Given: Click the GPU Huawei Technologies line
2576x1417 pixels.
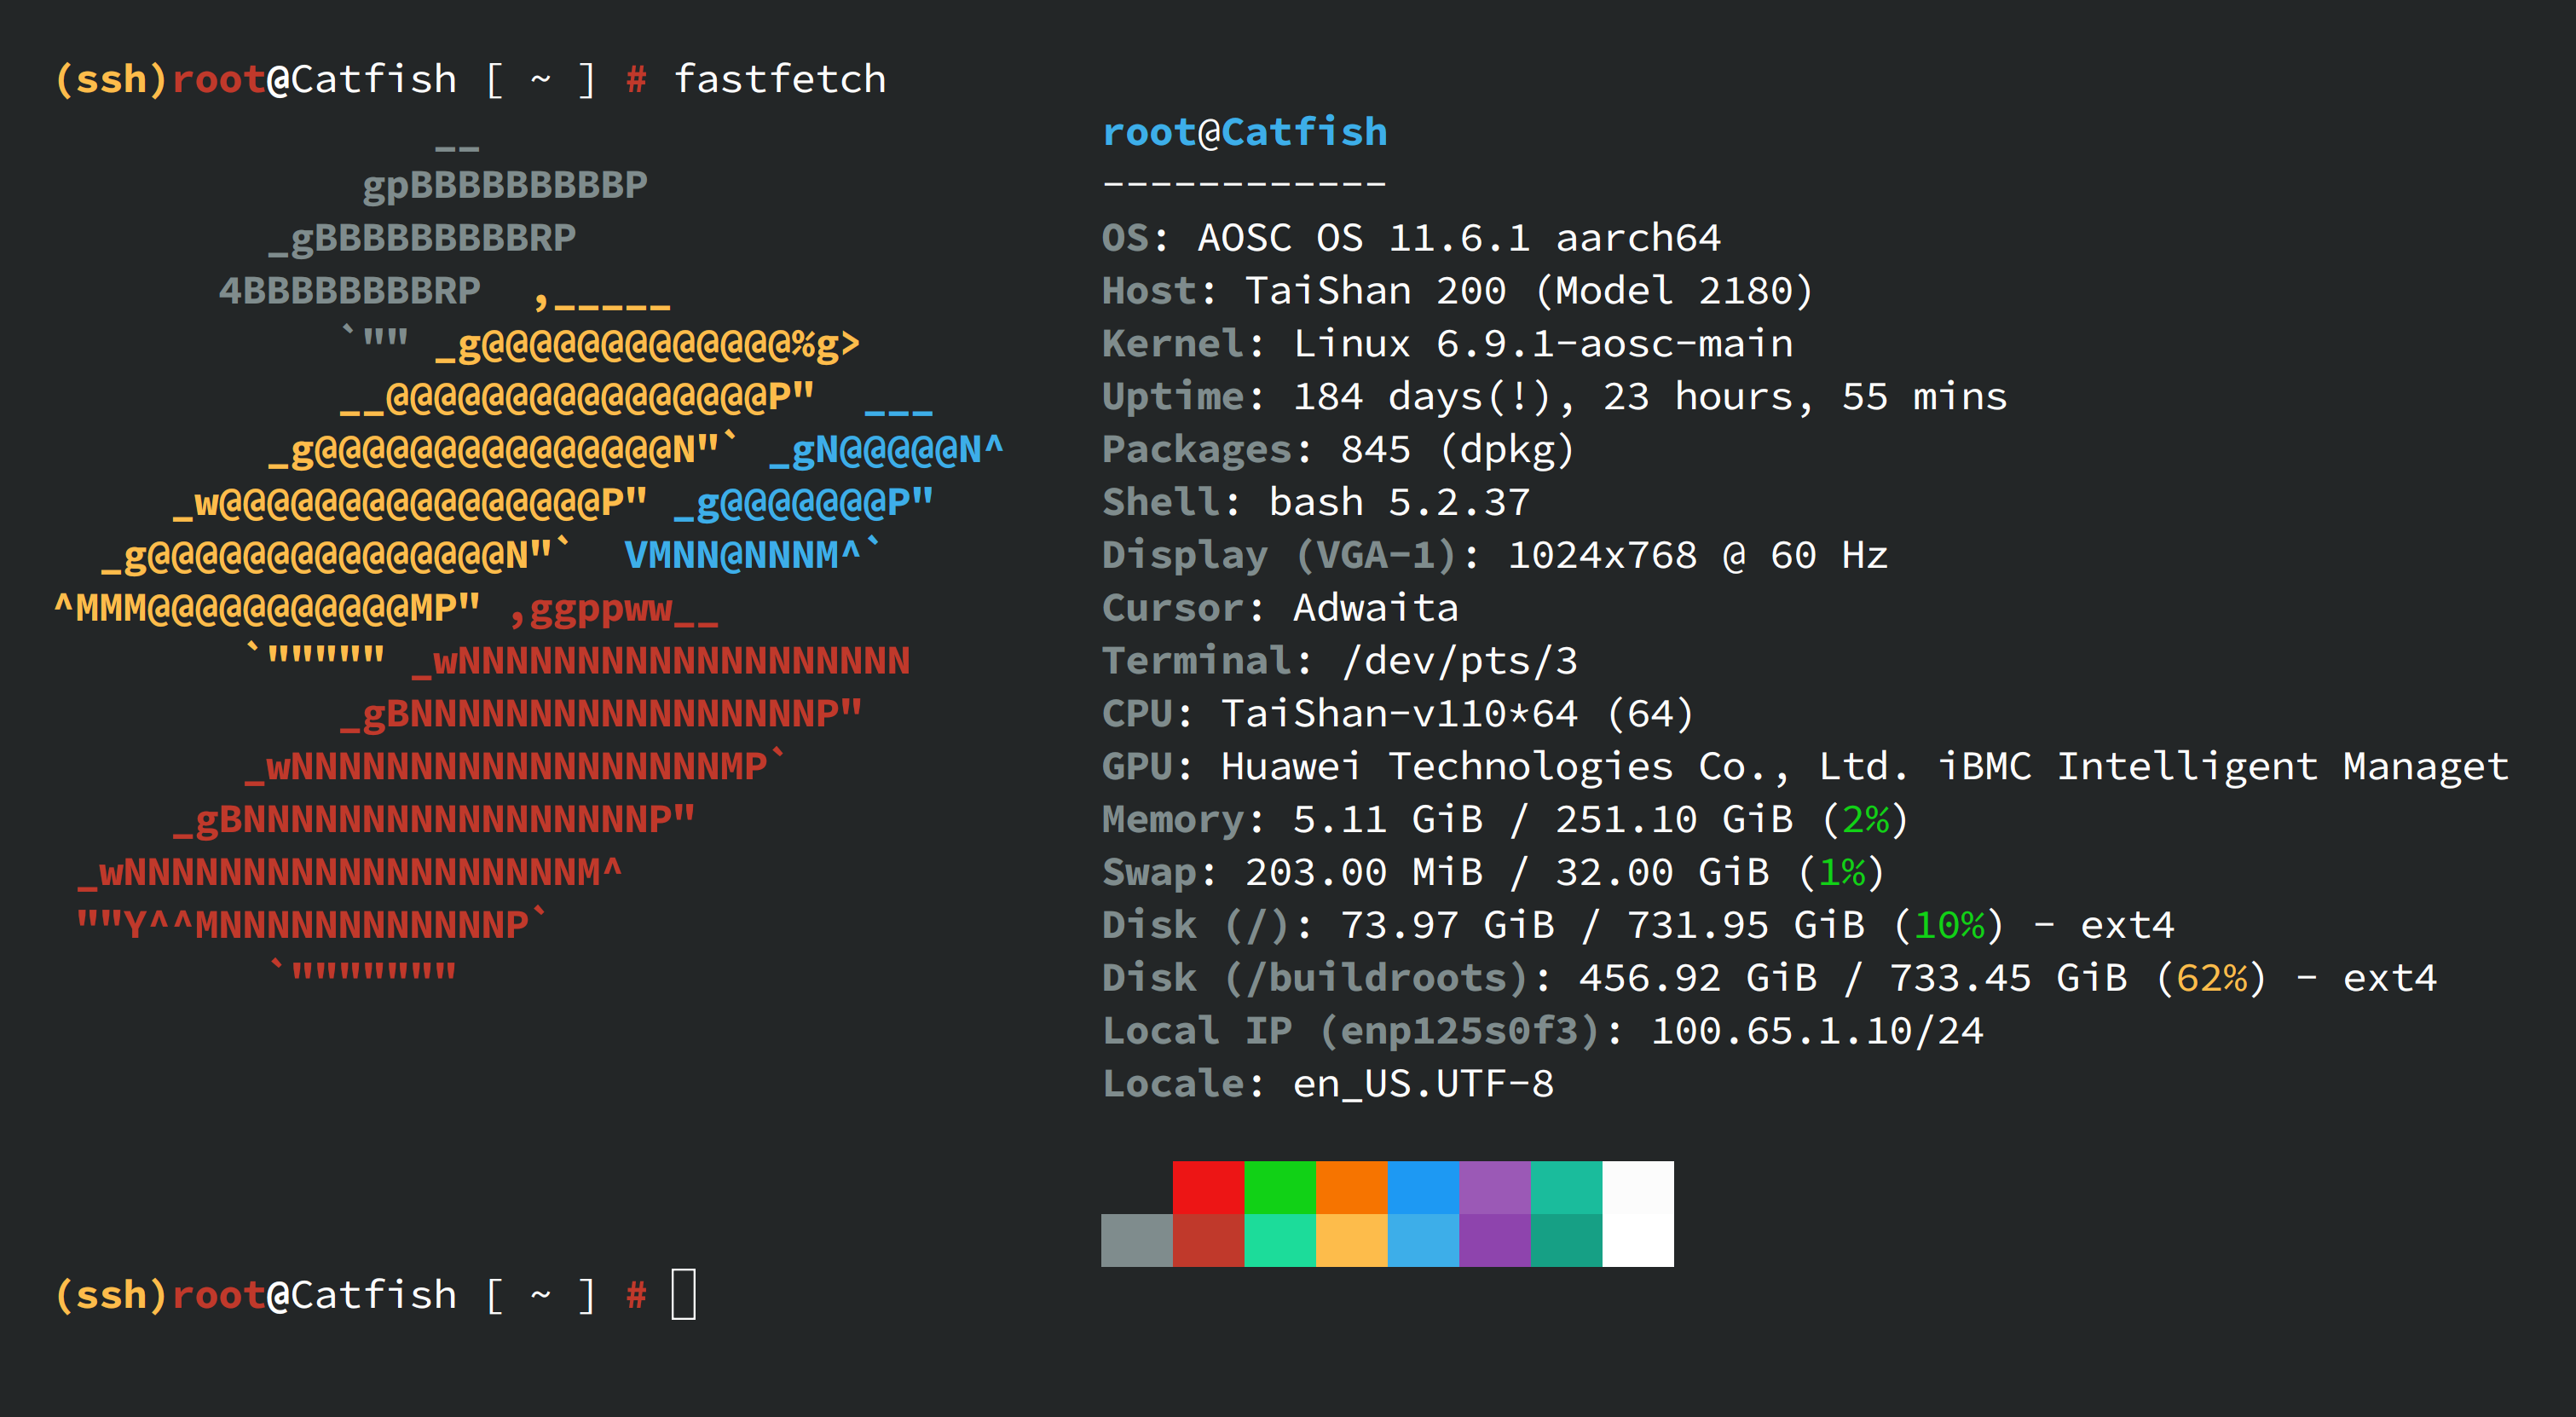Looking at the screenshot, I should pyautogui.click(x=1804, y=767).
